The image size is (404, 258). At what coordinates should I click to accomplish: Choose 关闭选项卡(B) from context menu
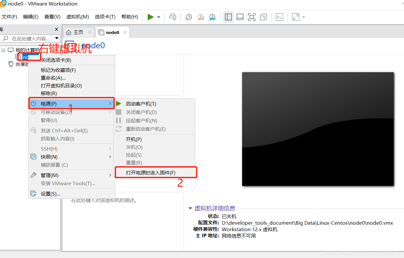[x=72, y=60]
